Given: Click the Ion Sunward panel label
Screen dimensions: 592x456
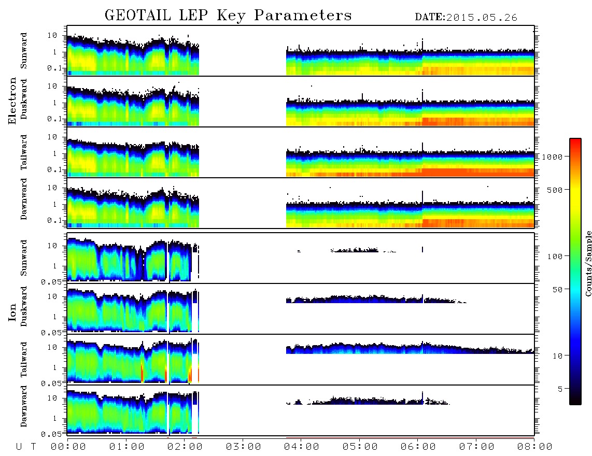Looking at the screenshot, I should click(x=24, y=258).
